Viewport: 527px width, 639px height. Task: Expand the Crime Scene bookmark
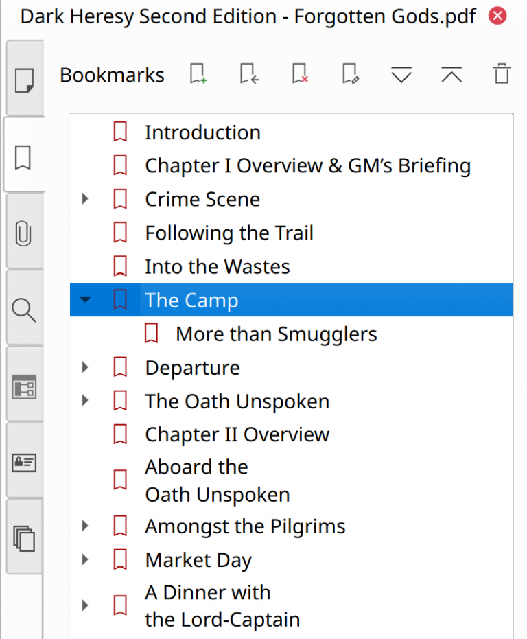[85, 198]
